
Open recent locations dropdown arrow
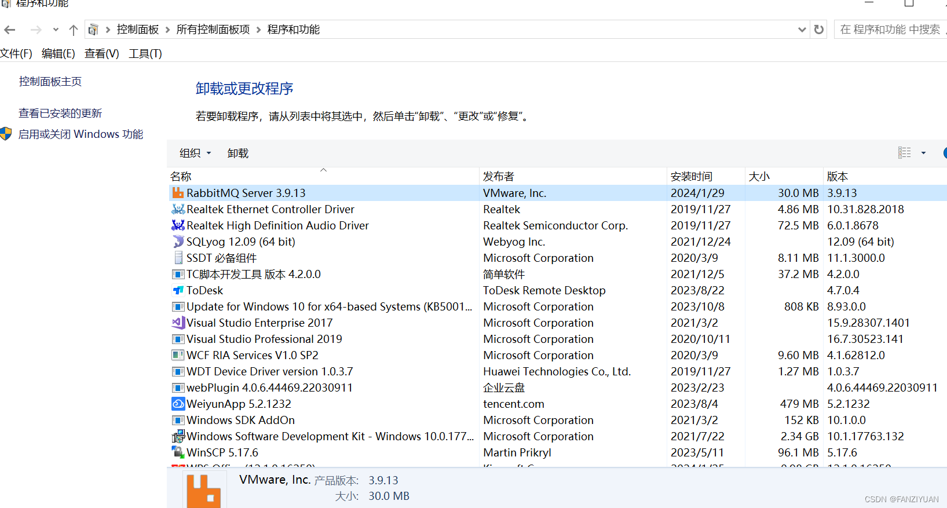click(56, 30)
